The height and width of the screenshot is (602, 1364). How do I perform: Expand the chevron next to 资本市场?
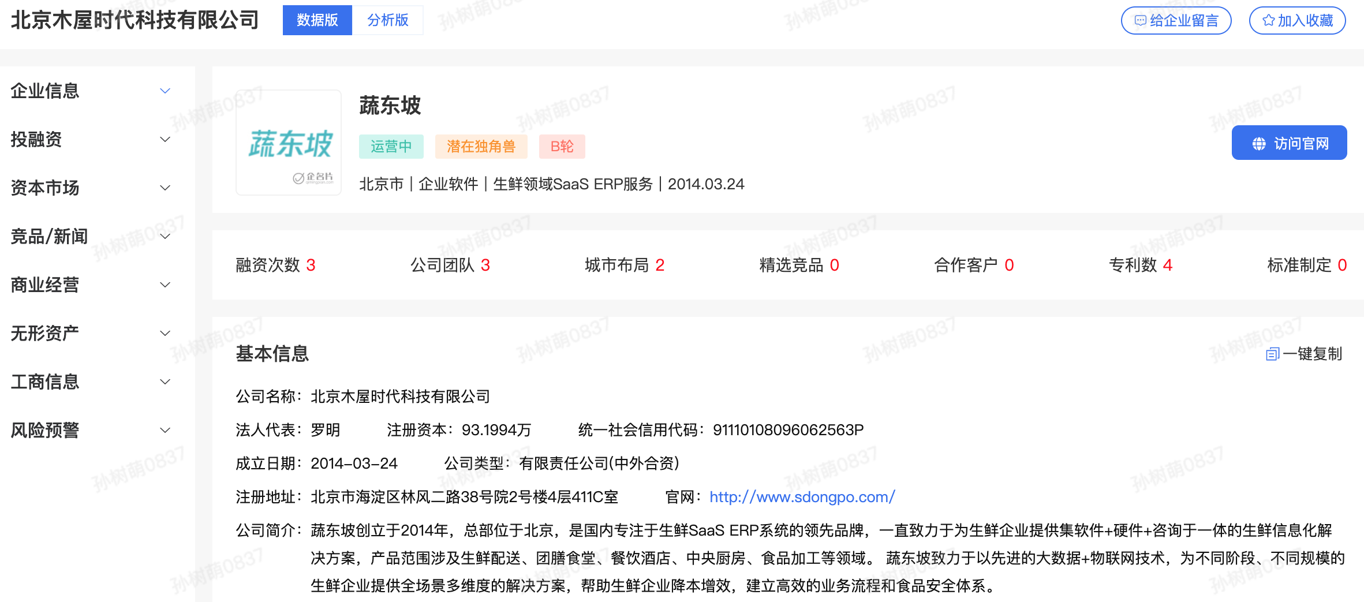tap(165, 188)
